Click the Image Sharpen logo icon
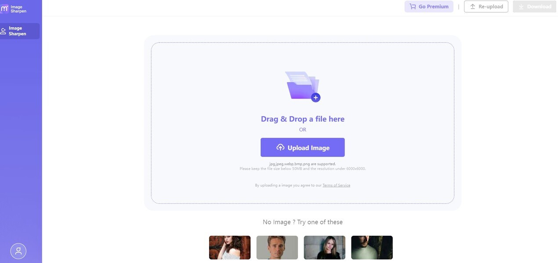 pyautogui.click(x=4, y=9)
